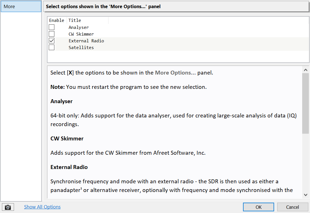Click the camera screenshot icon
Image resolution: width=310 pixels, height=213 pixels.
coord(8,207)
